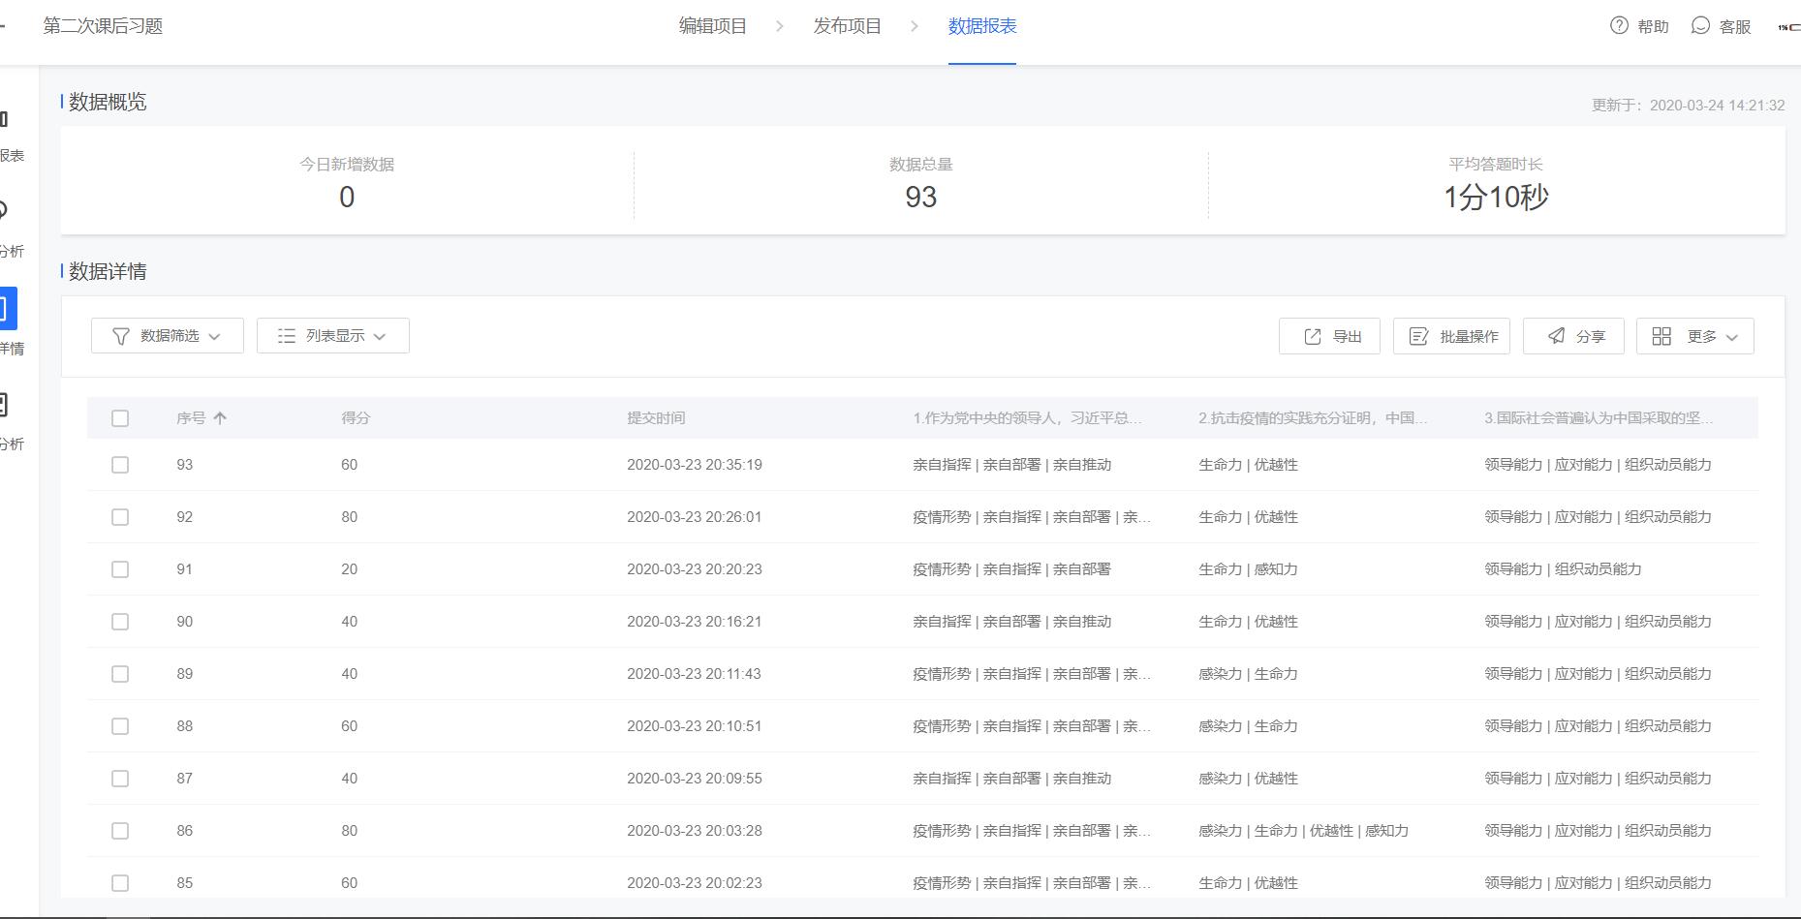Click total data count 93
Image resolution: width=1801 pixels, height=919 pixels.
click(920, 198)
